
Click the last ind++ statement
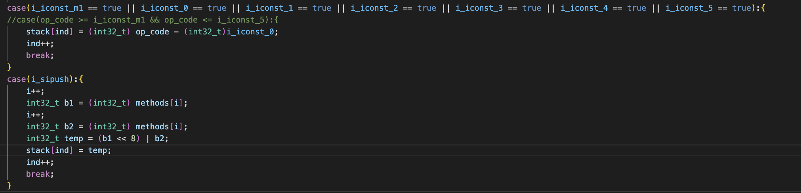[40, 162]
